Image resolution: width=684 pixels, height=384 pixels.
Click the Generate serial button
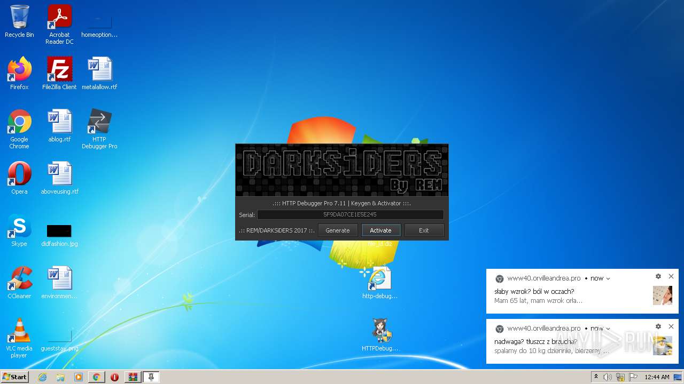(x=338, y=230)
